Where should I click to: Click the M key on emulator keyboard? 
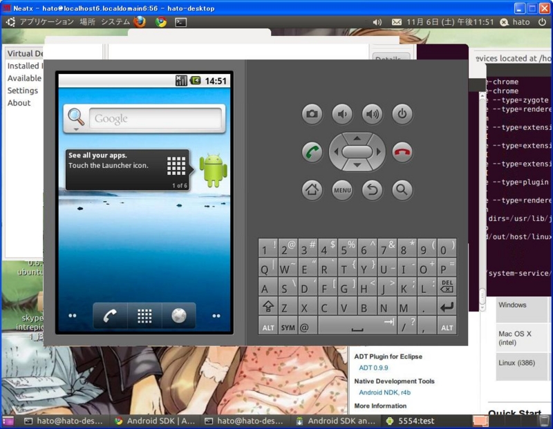coord(407,307)
